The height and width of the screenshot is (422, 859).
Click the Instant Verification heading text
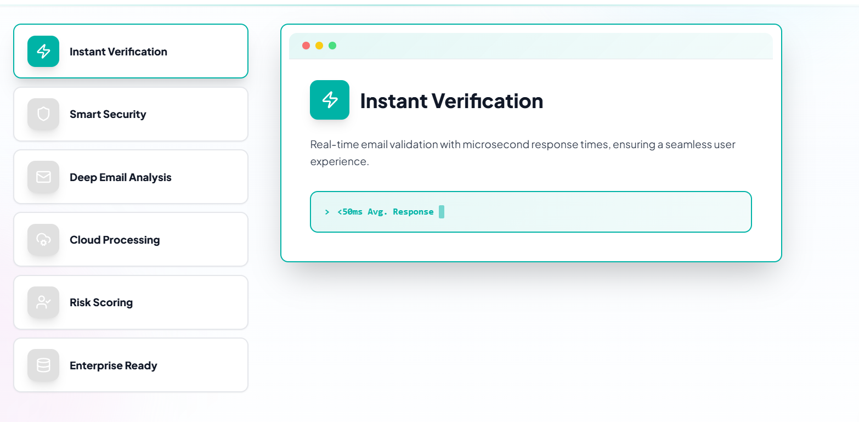[451, 100]
